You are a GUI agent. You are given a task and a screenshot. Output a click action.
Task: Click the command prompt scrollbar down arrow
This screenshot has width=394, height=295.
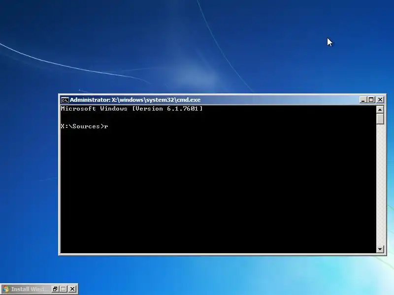[380, 249]
